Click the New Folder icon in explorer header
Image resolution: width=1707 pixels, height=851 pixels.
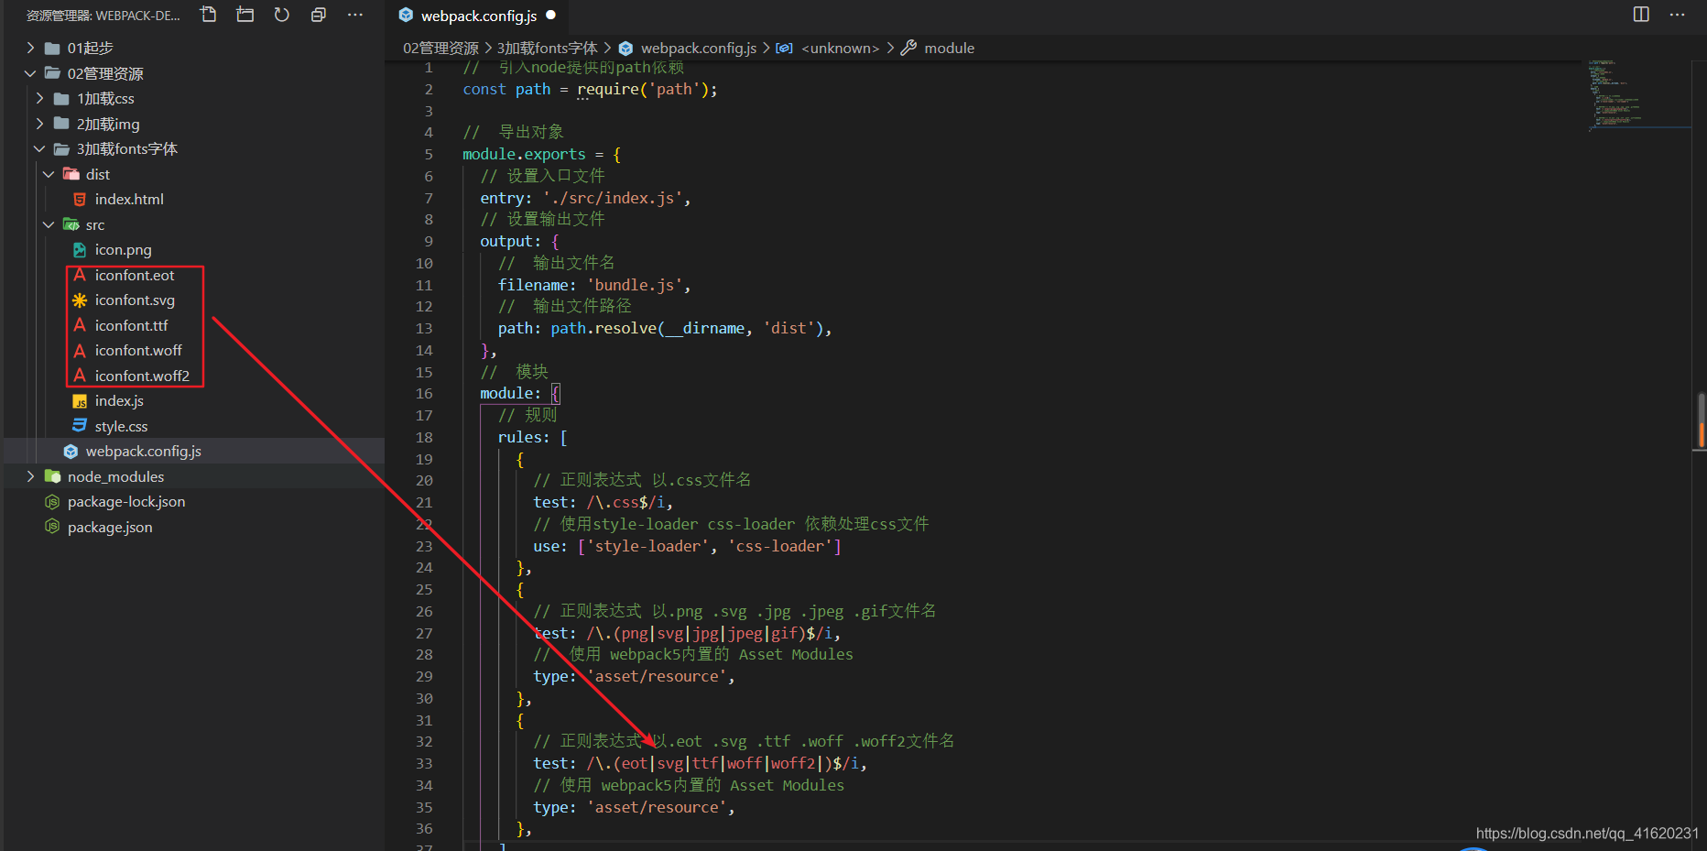point(245,15)
